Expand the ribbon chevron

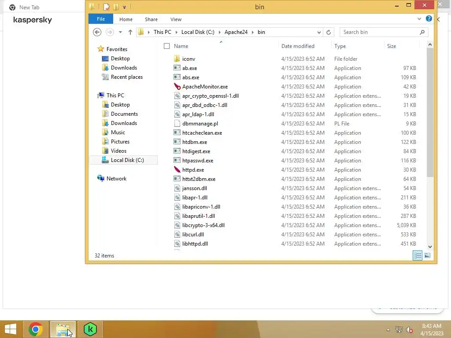[419, 19]
